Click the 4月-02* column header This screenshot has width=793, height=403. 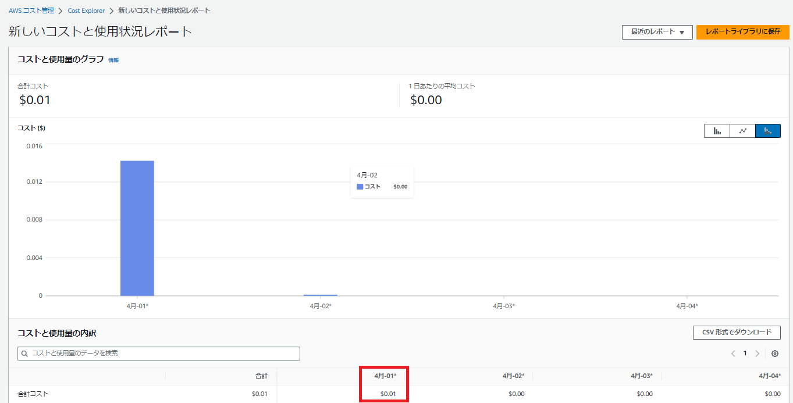(513, 376)
